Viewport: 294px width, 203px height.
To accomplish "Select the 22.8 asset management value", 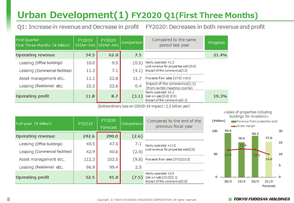I will [114, 78].
